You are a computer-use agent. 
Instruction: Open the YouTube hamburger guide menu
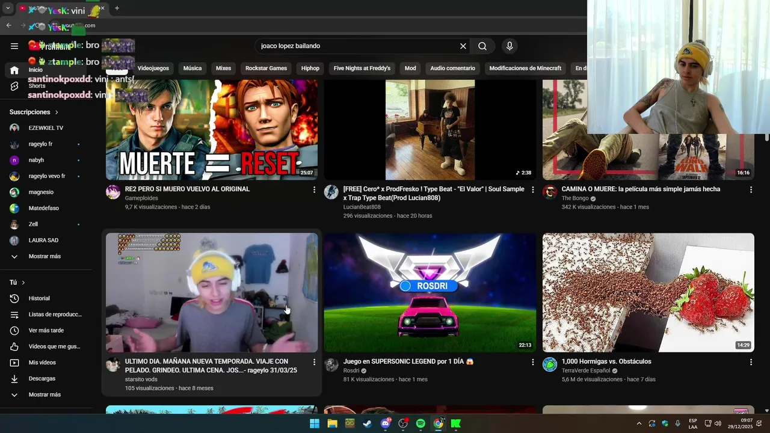pos(14,46)
